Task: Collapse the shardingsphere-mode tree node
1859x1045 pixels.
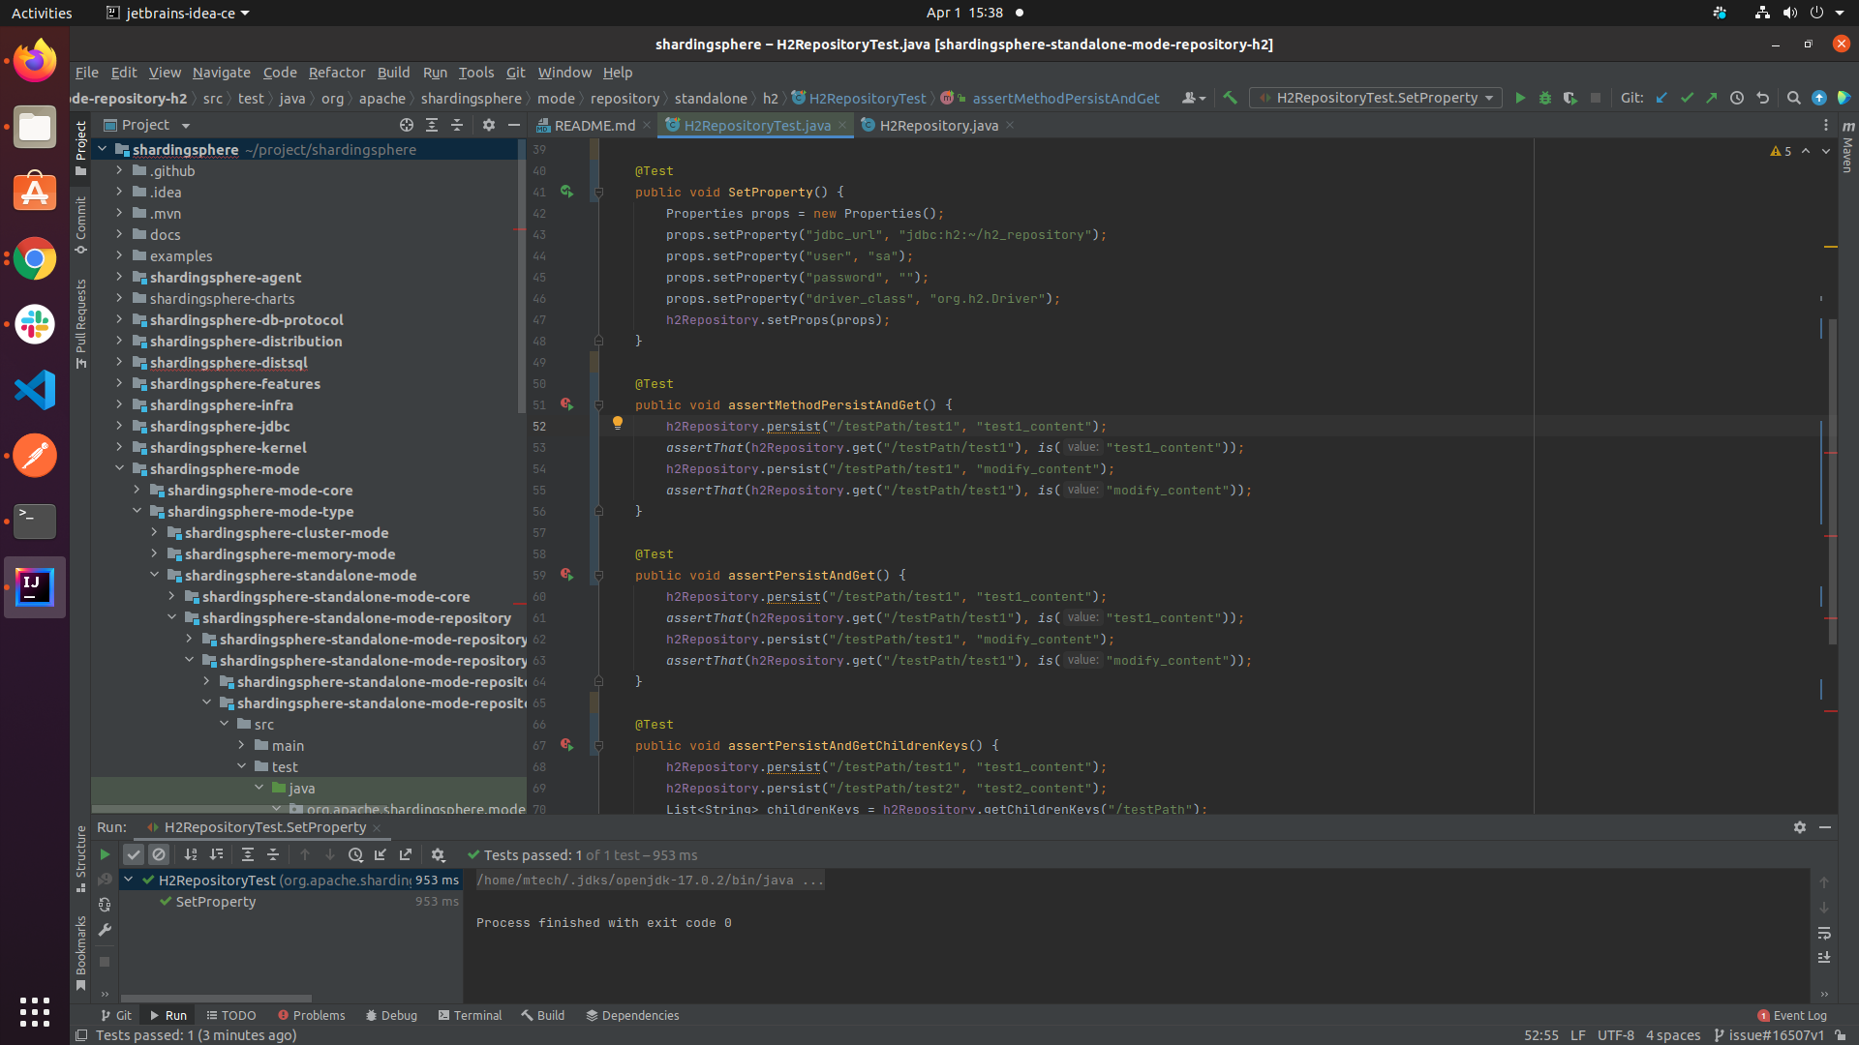Action: click(119, 469)
